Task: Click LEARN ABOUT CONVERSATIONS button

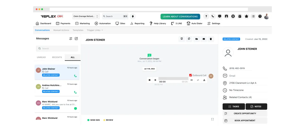Action: click(180, 17)
